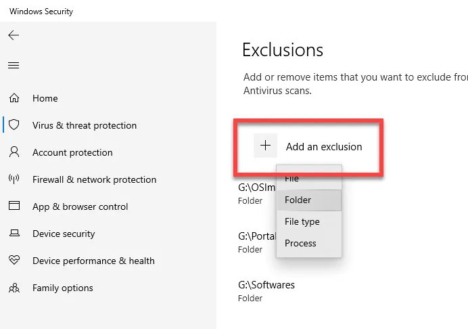This screenshot has height=329, width=468.
Task: Open Firewall & network protection page
Action: pos(94,179)
